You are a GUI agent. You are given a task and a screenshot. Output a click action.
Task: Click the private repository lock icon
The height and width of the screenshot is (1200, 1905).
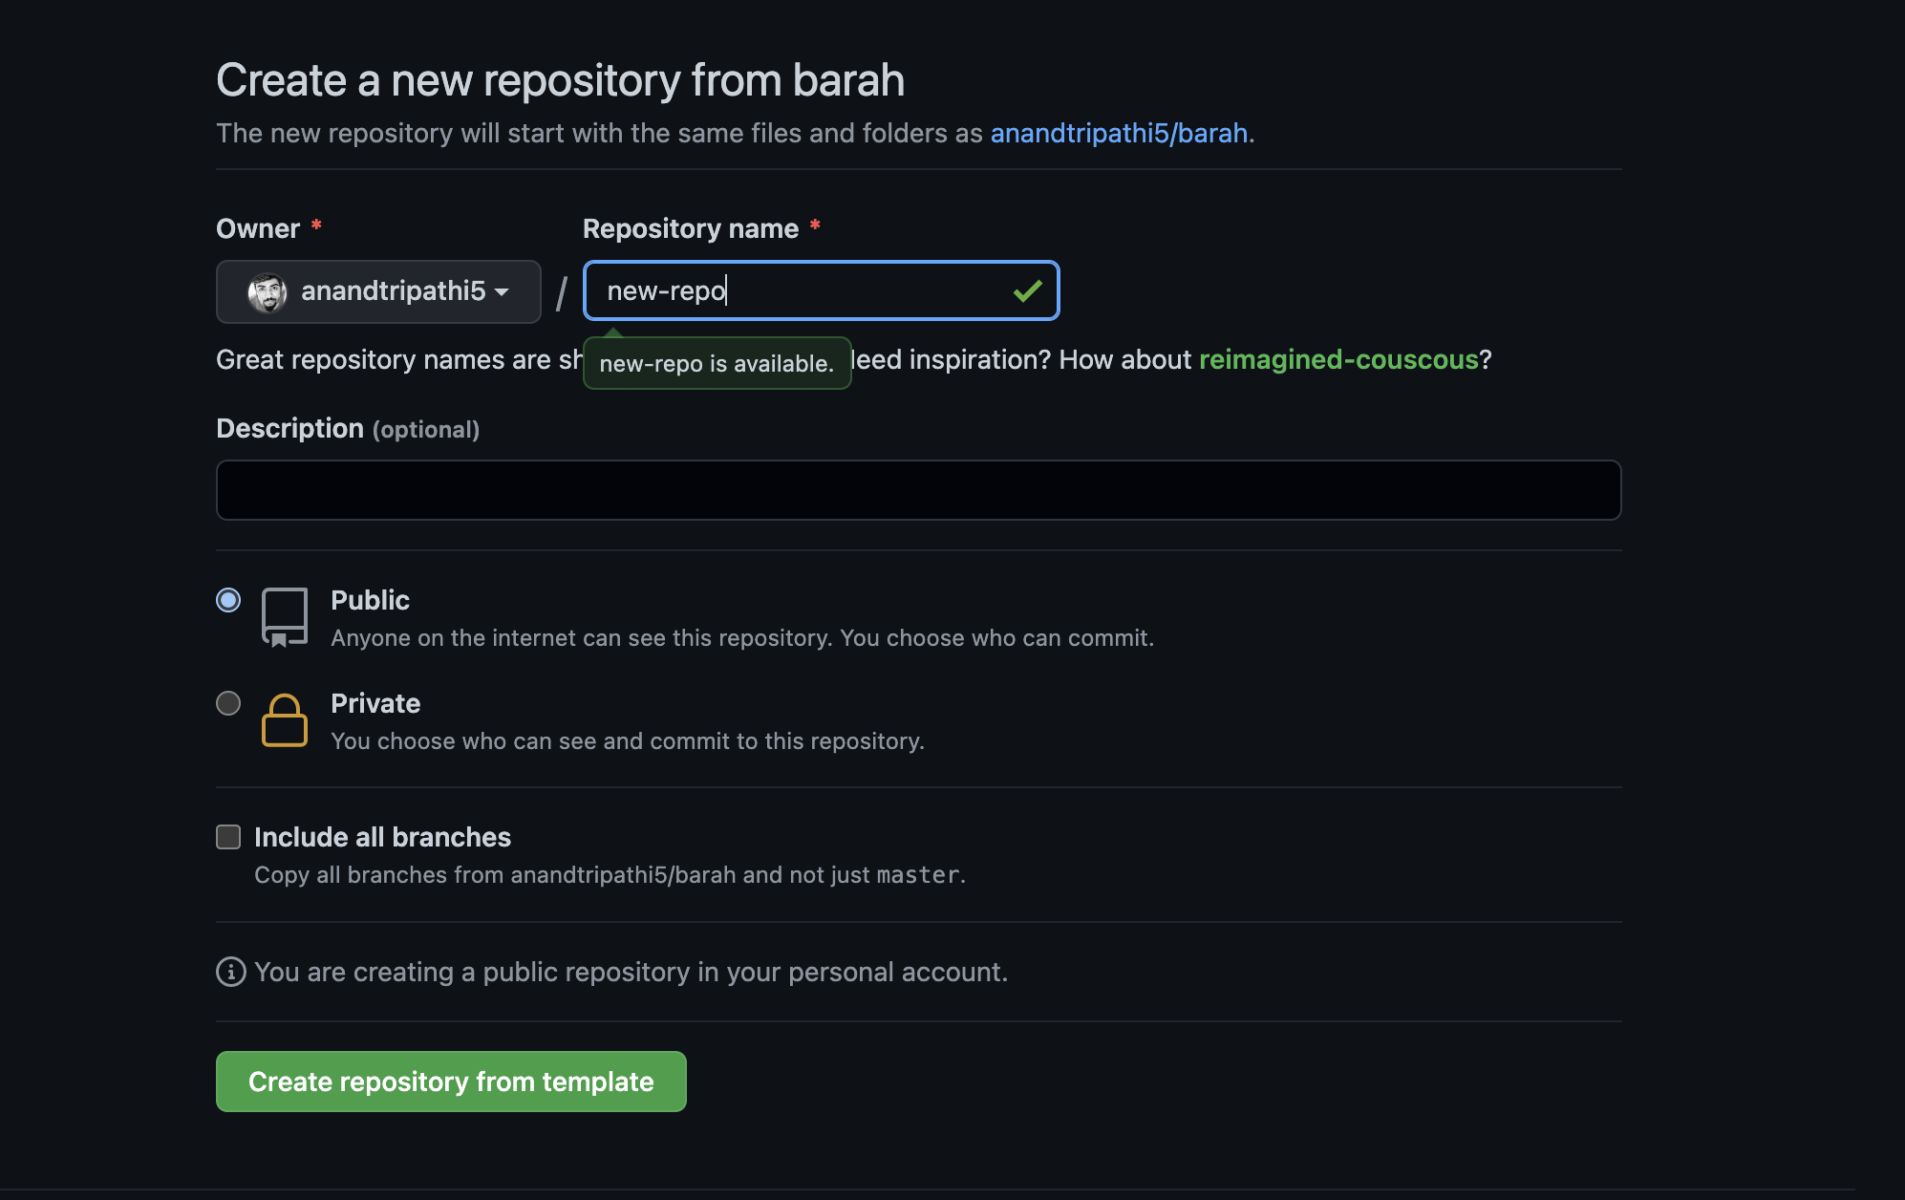(284, 720)
